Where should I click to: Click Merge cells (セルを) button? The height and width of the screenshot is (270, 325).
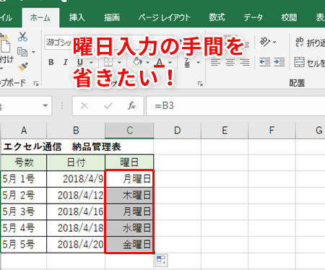click(x=310, y=63)
